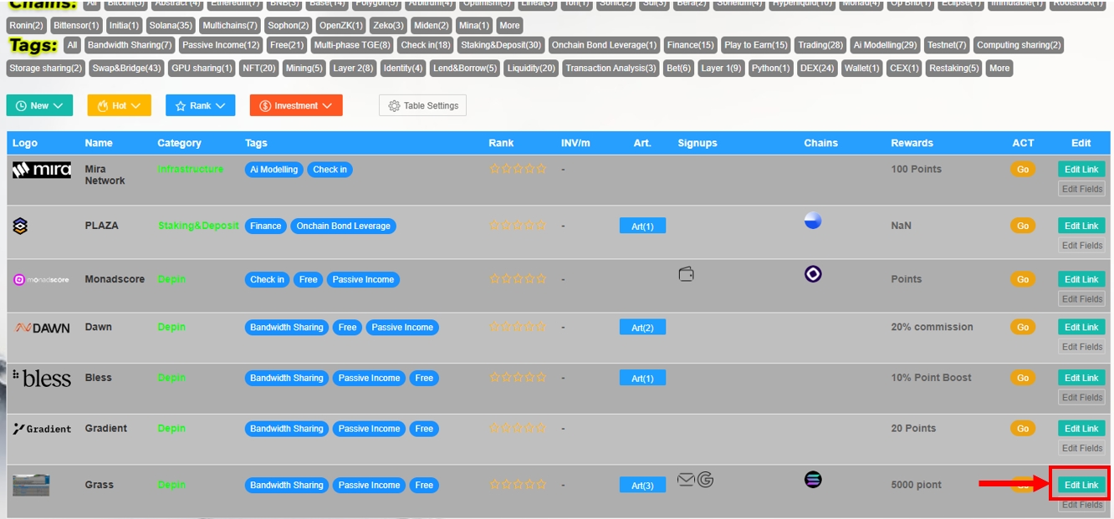Open the Investment sort dropdown
This screenshot has width=1114, height=519.
click(x=296, y=105)
